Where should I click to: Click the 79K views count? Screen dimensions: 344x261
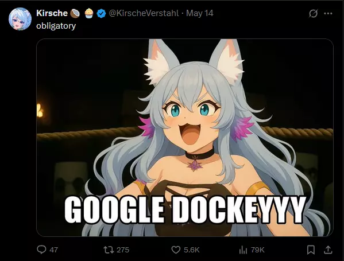(257, 250)
